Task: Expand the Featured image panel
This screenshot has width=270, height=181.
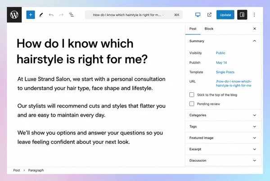Action: point(223,138)
